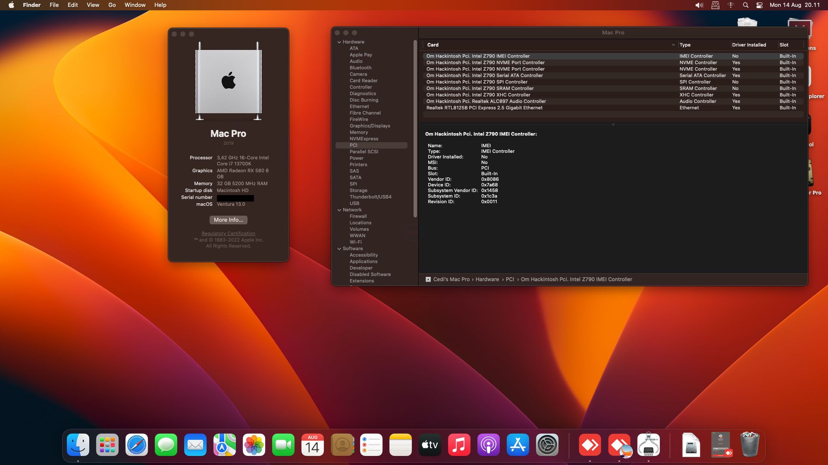Viewport: 828px width, 465px height.
Task: Open Safari from the Dock
Action: coord(136,445)
